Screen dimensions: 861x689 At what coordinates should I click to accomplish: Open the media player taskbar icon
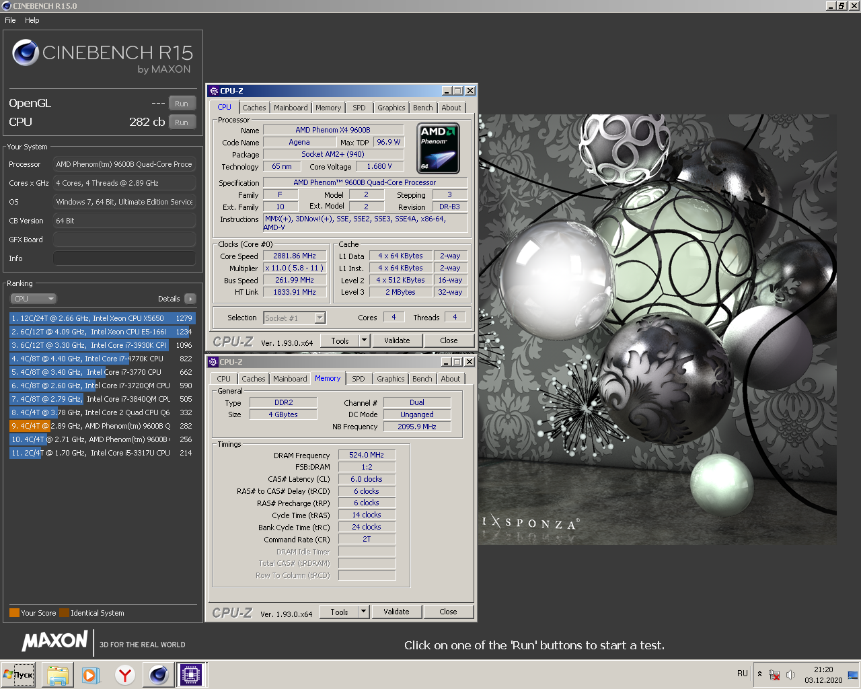pos(91,675)
